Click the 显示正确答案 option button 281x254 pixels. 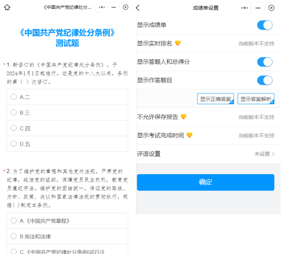tap(215, 99)
